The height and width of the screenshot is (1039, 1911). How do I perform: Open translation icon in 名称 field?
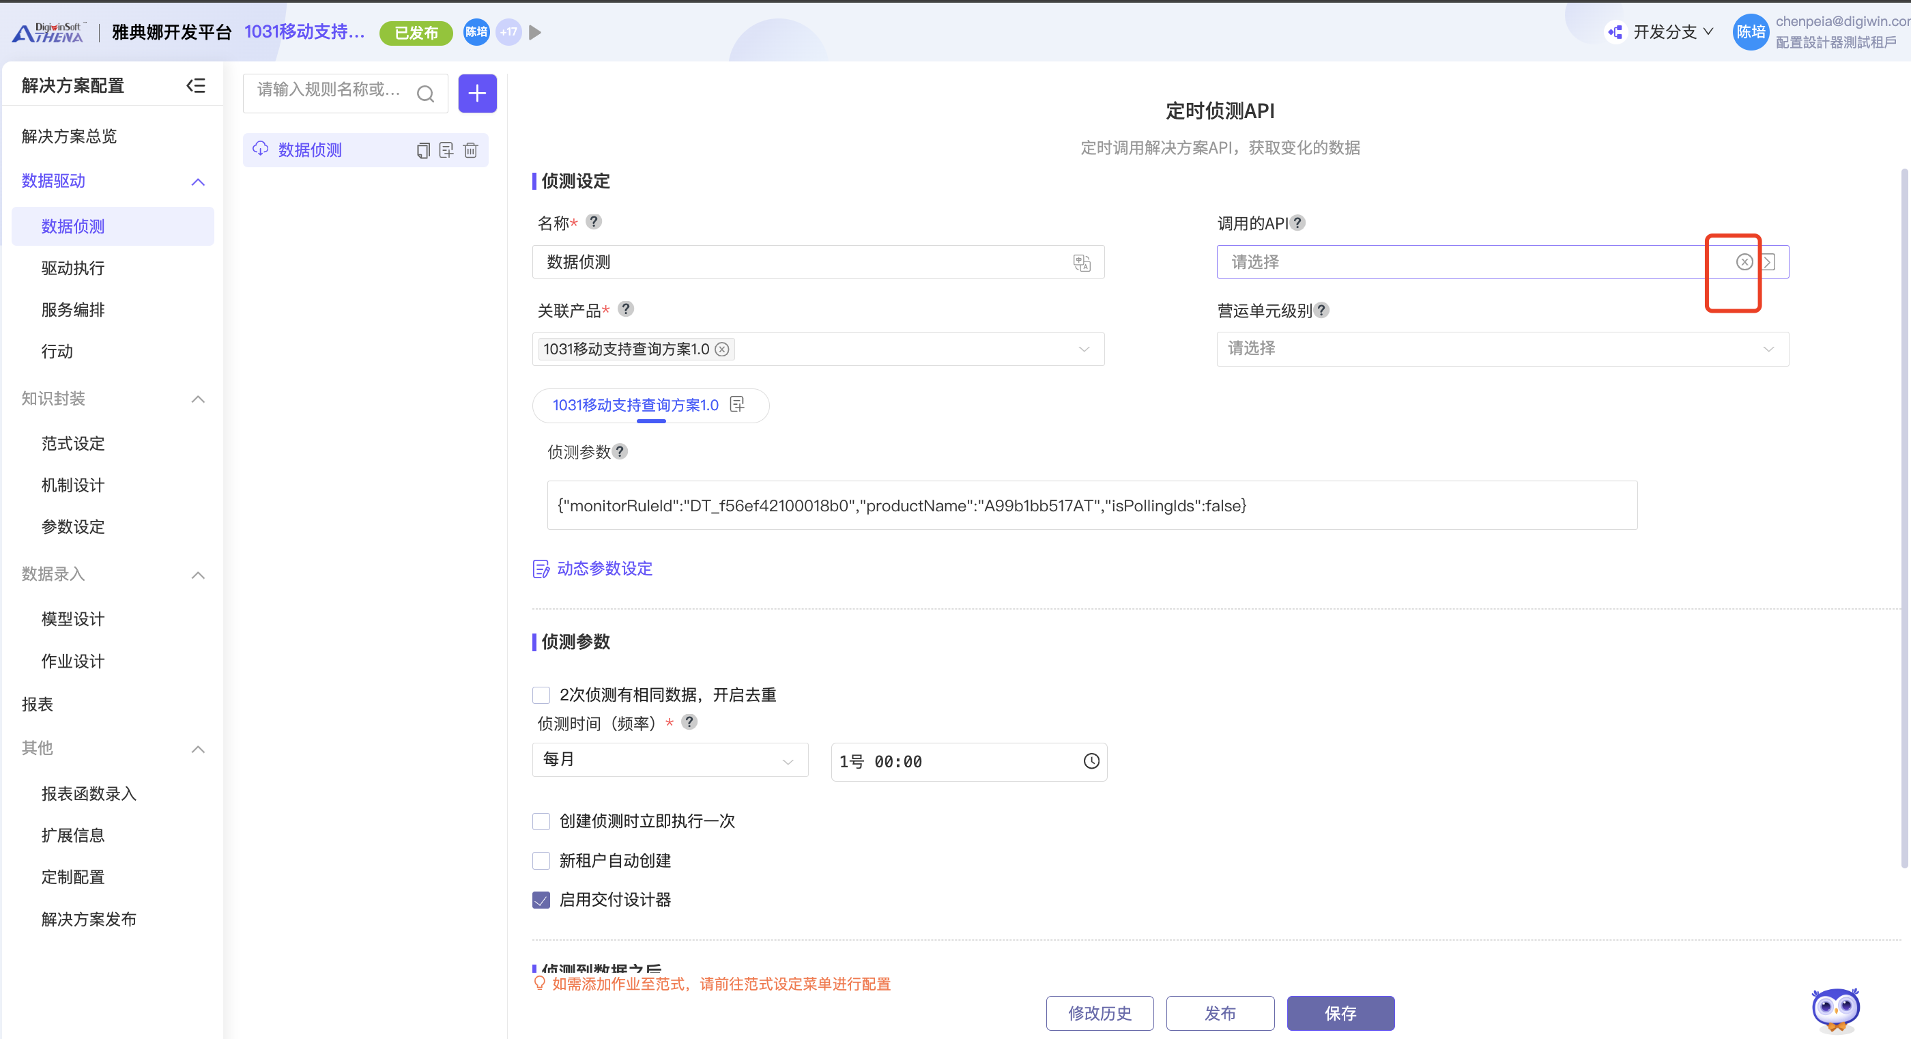[x=1082, y=262]
